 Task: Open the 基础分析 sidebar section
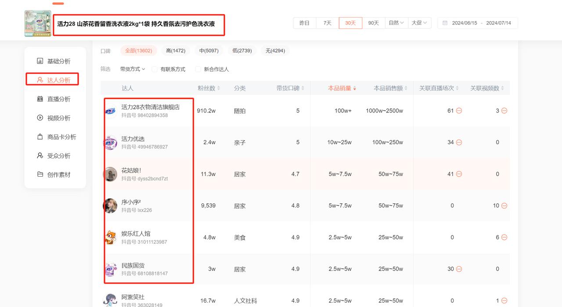[54, 61]
